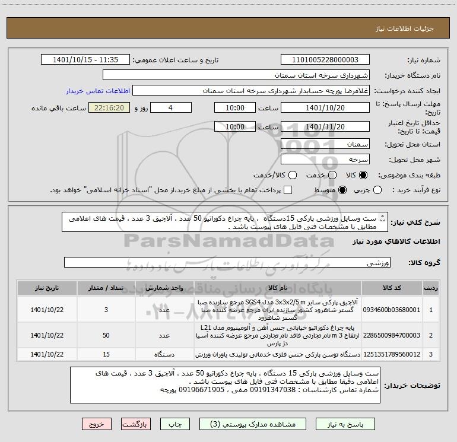The width and height of the screenshot is (457, 442).
Task: Select the جزیی purchase type radio
Action: coord(377,190)
